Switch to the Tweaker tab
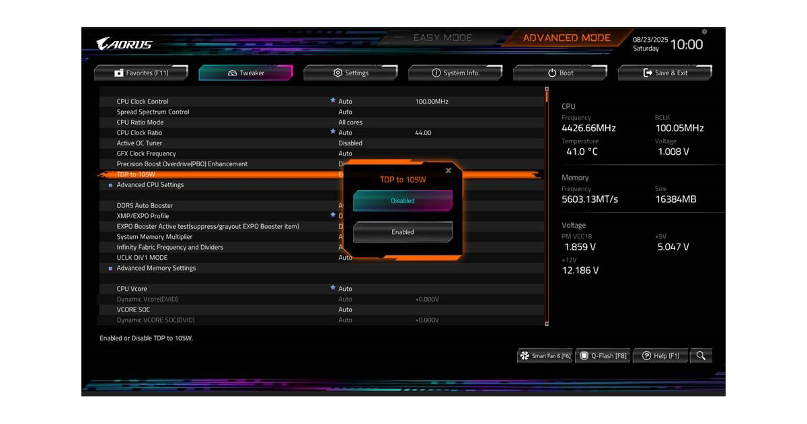The height and width of the screenshot is (424, 807). [x=246, y=72]
